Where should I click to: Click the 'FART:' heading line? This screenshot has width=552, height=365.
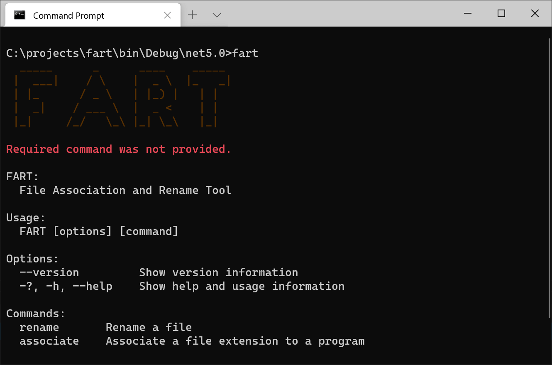click(22, 176)
